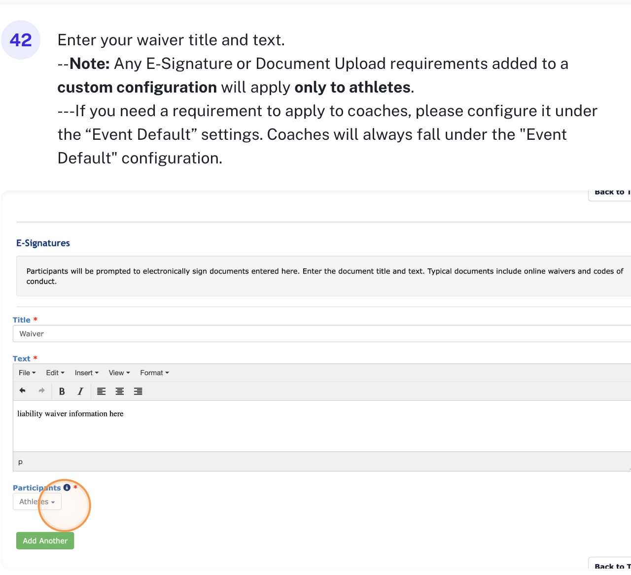Expand the View dropdown menu

tap(119, 373)
